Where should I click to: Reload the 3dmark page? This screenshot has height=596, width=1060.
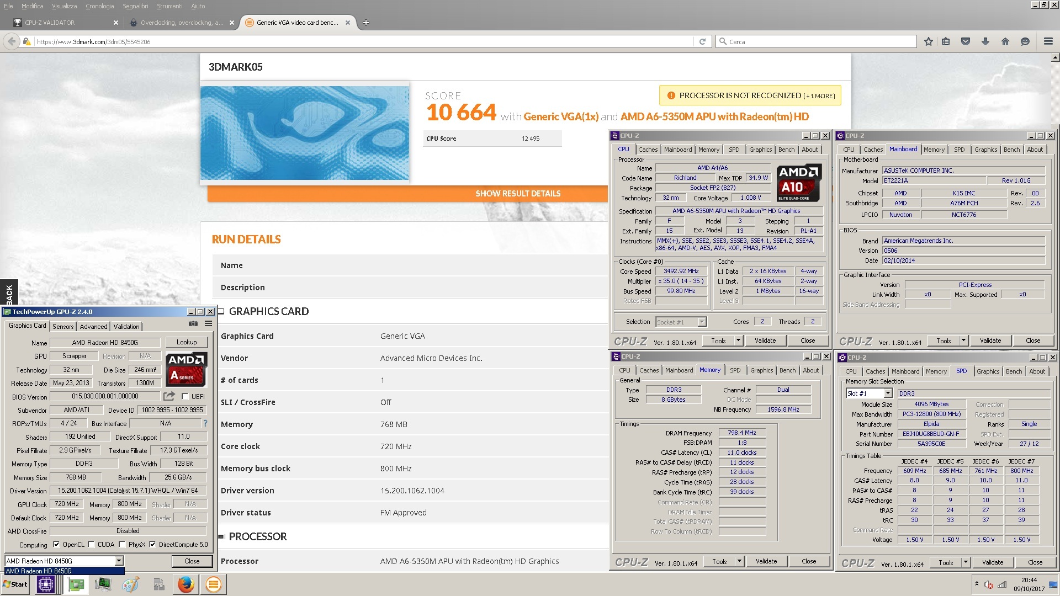(x=702, y=41)
